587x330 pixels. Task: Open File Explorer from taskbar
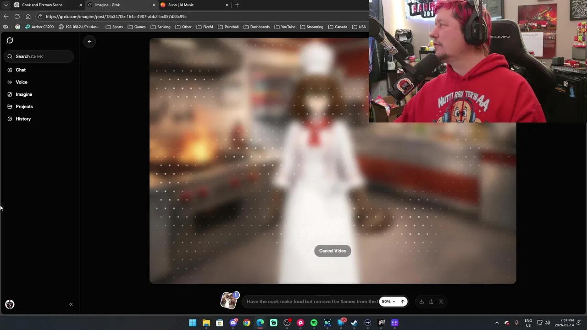coord(206,323)
